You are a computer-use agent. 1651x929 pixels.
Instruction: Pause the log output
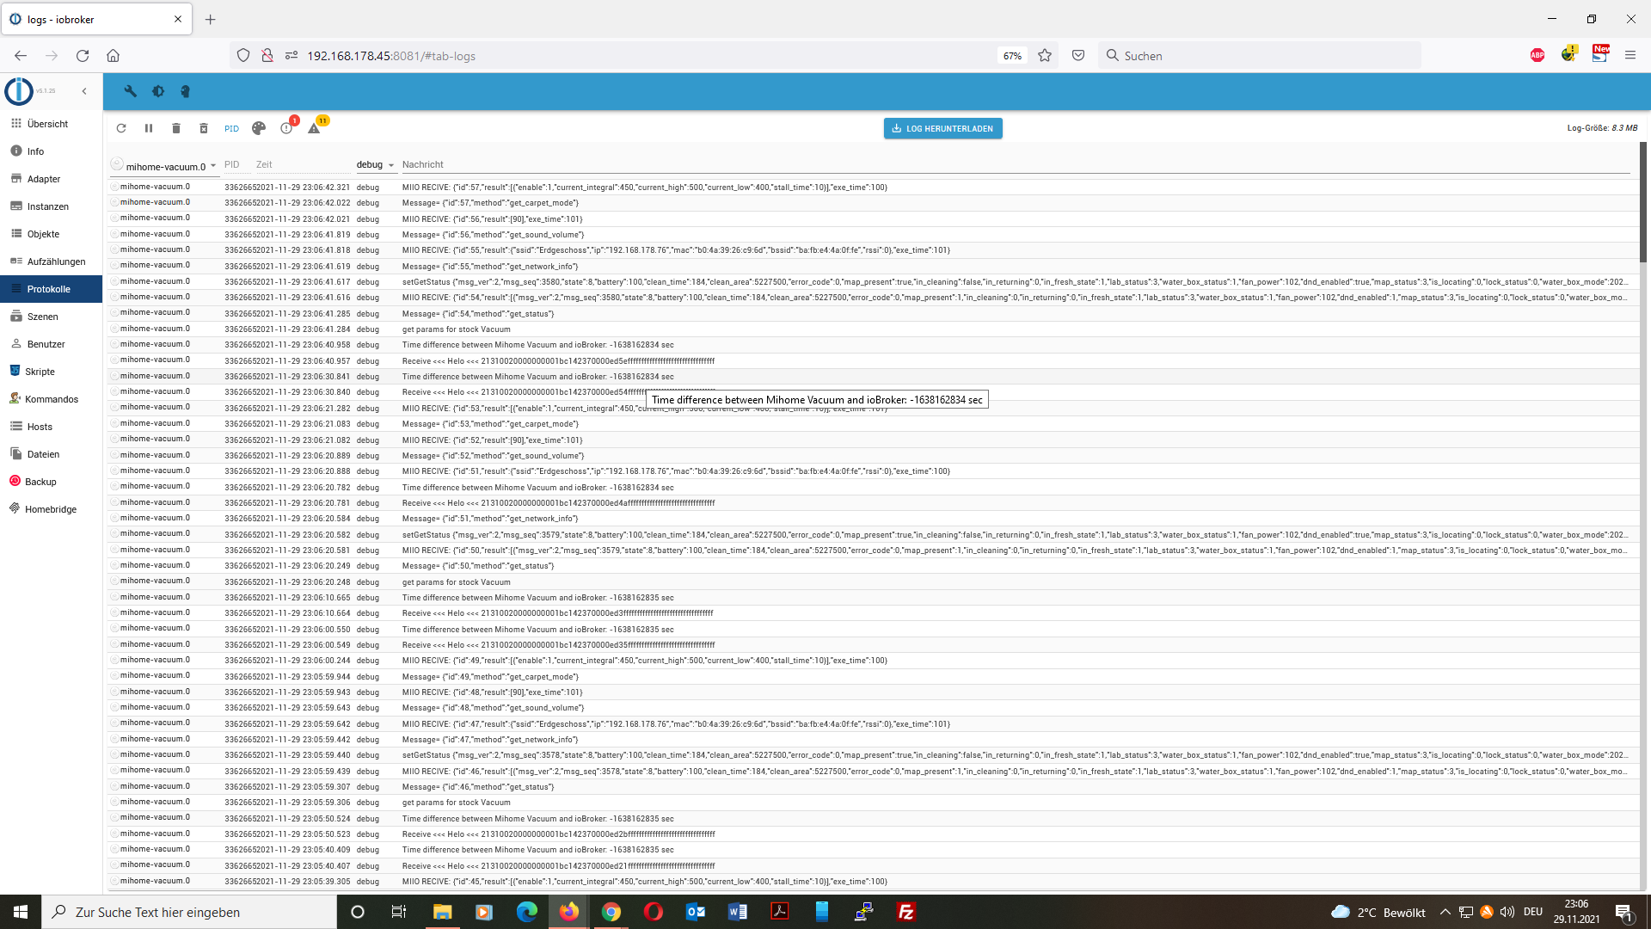(149, 128)
